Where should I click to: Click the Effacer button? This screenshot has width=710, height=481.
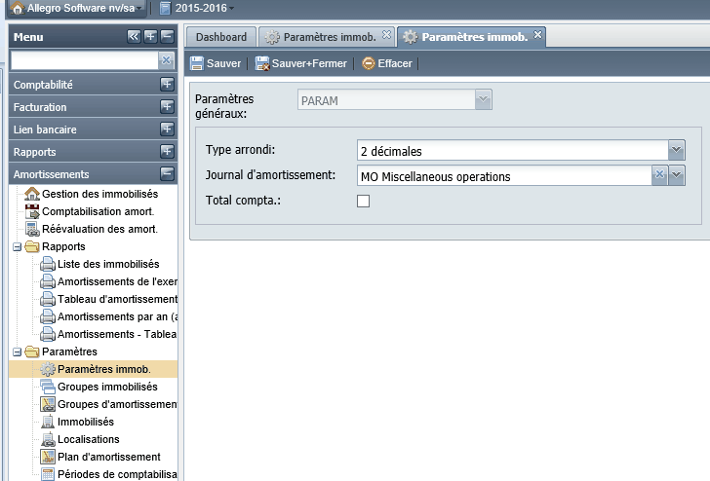[x=387, y=63]
